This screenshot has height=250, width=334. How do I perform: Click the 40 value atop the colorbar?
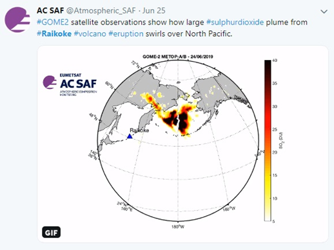(x=275, y=61)
